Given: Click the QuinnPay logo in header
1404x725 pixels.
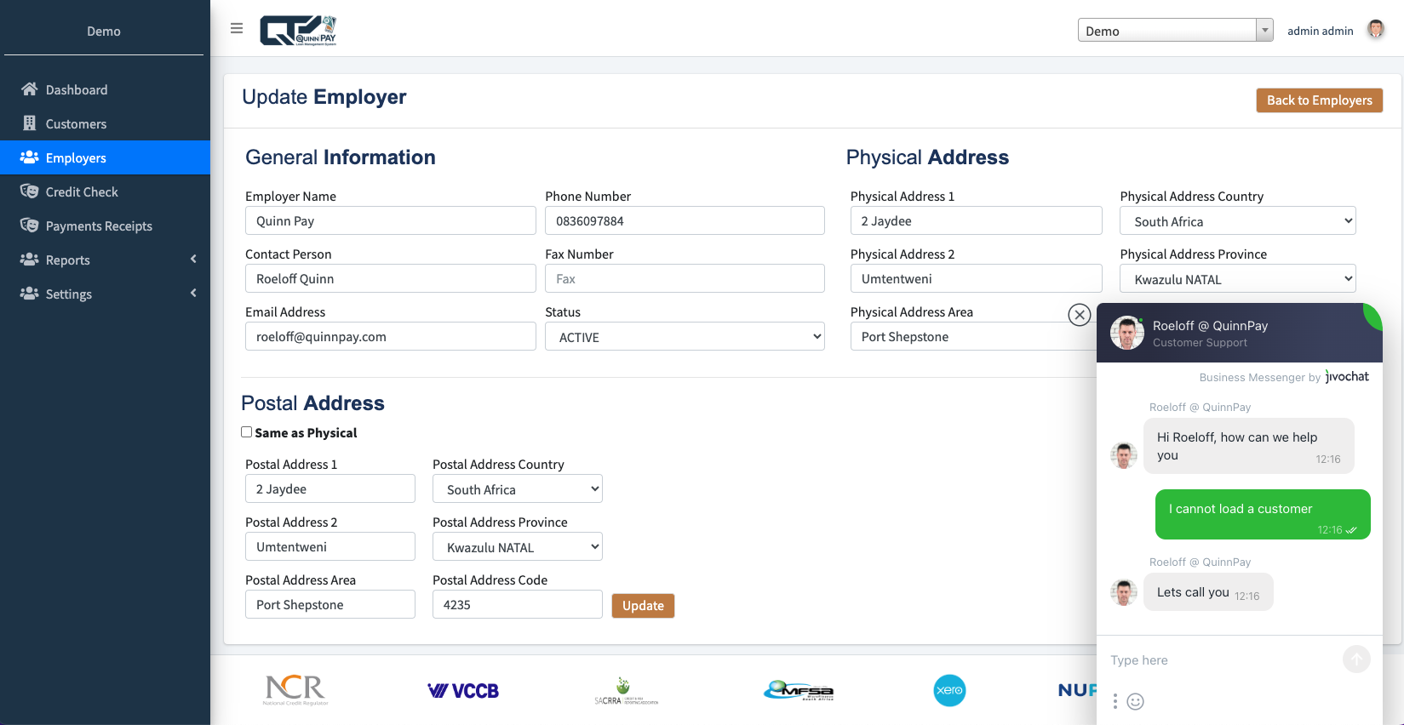Looking at the screenshot, I should click(x=298, y=30).
